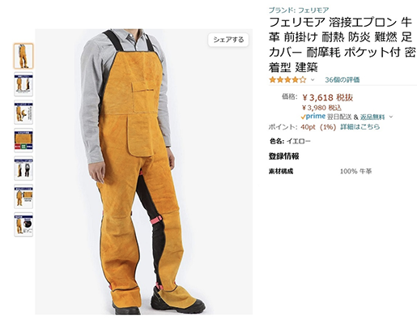Expand the star rating dropdown chevron
417x324 pixels.
point(313,79)
